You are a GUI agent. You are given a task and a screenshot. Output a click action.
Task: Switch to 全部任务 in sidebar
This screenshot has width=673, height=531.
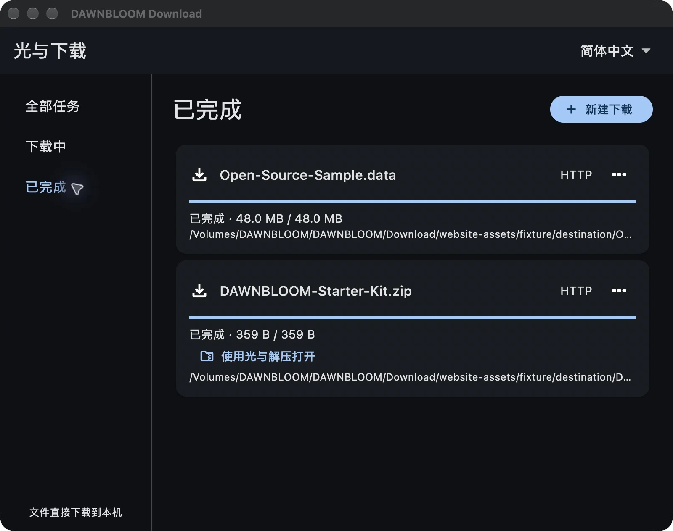click(x=53, y=106)
